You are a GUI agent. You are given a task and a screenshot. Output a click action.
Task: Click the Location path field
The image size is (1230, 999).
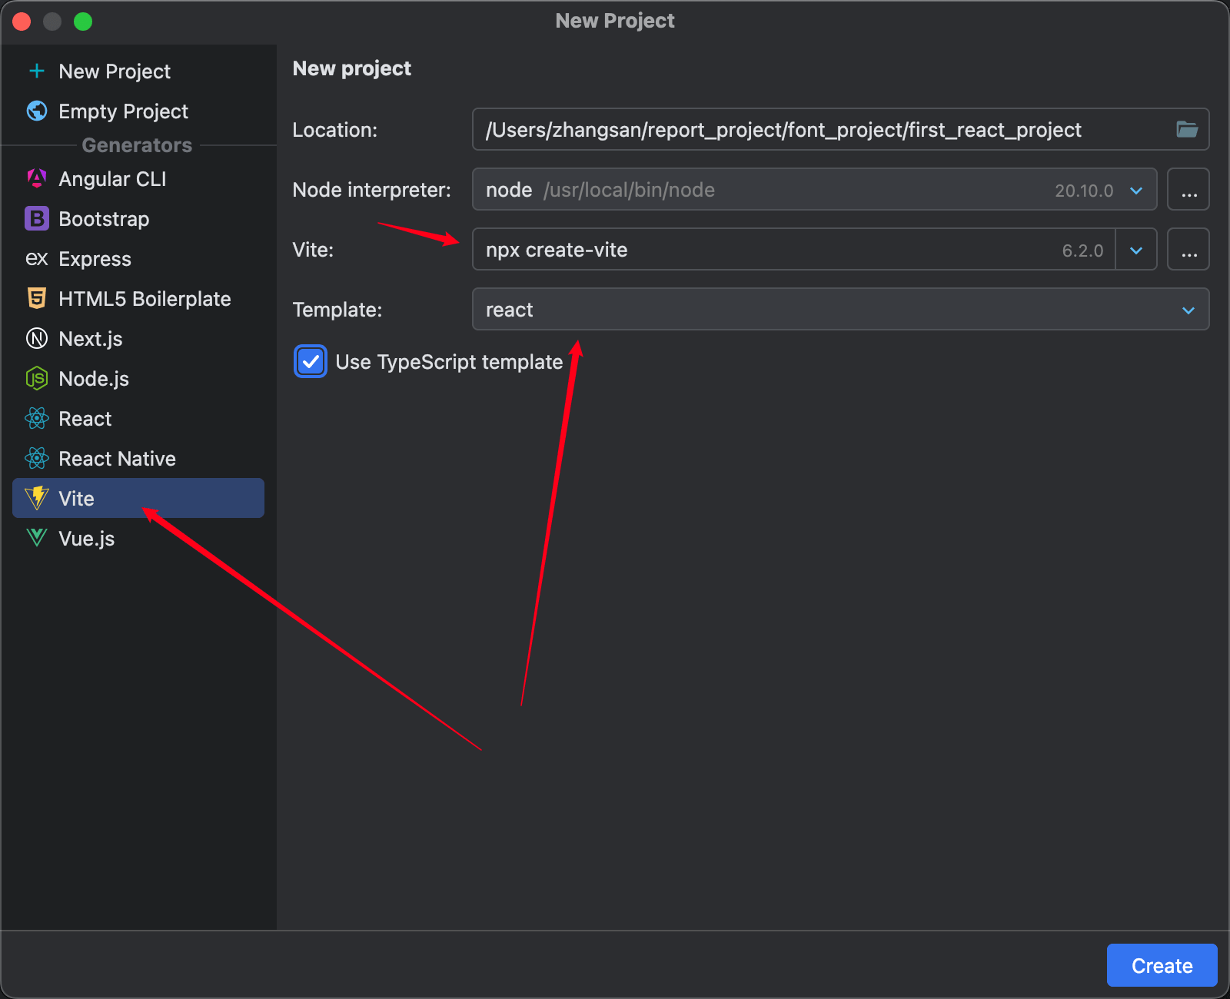[x=840, y=129]
